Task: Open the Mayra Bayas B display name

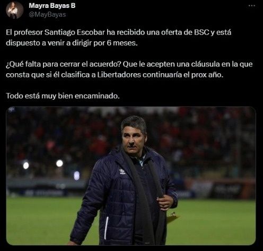Action: point(52,6)
